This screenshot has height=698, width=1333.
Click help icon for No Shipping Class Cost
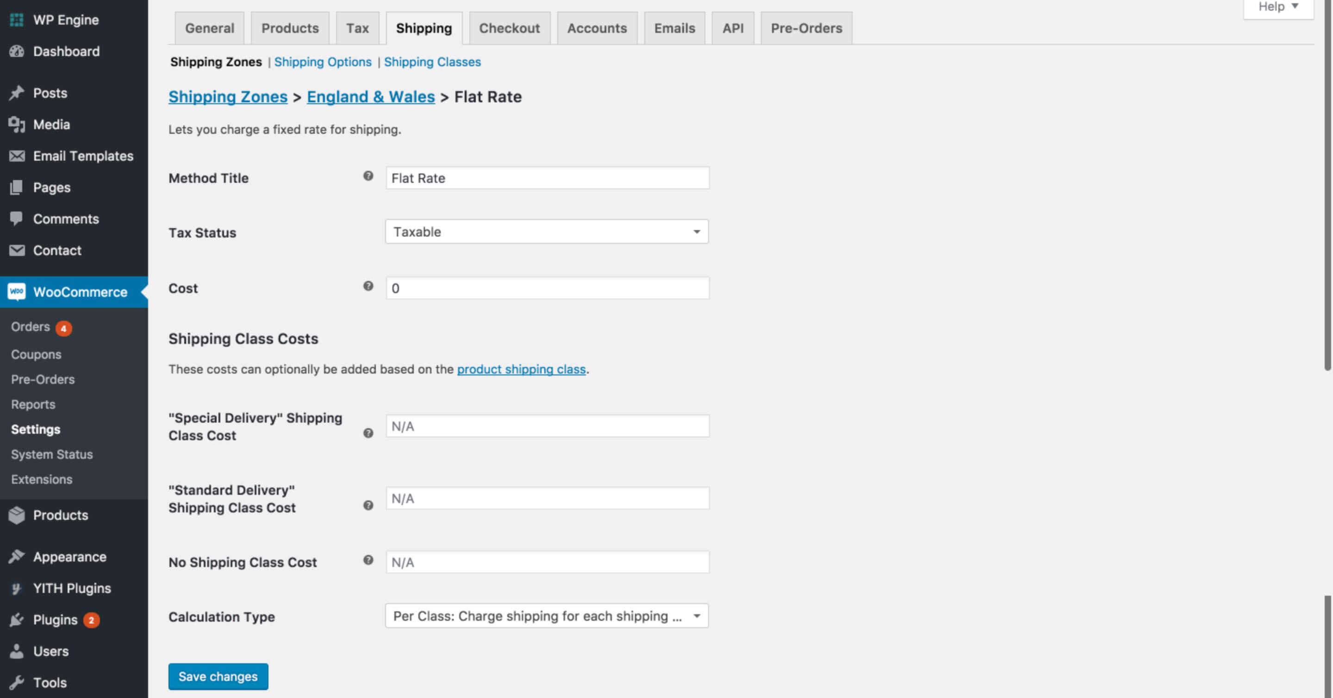tap(368, 560)
